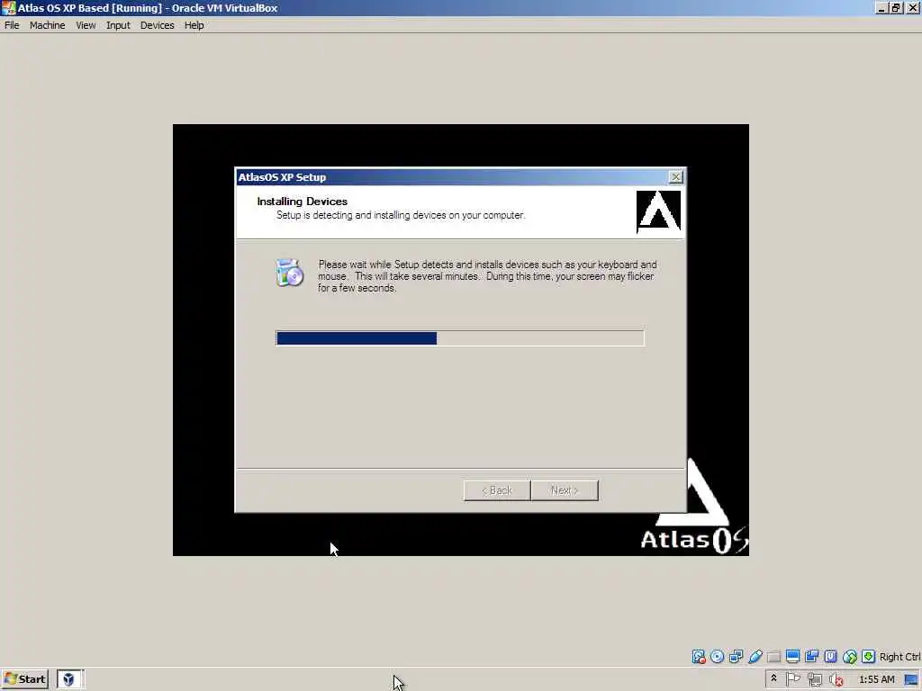Viewport: 922px width, 691px height.
Task: Minimize the VirtualBox window
Action: coord(881,7)
